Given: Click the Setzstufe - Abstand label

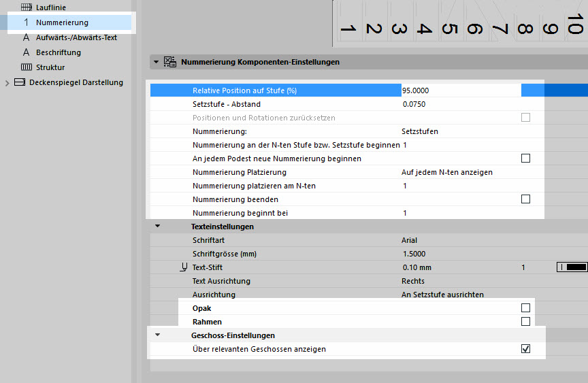Looking at the screenshot, I should tap(227, 104).
